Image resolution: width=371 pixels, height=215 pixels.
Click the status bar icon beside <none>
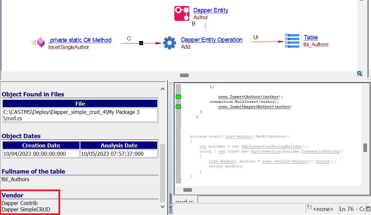[310, 207]
